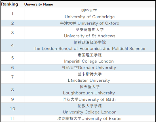Select the University of Oxford row

click(78, 23)
